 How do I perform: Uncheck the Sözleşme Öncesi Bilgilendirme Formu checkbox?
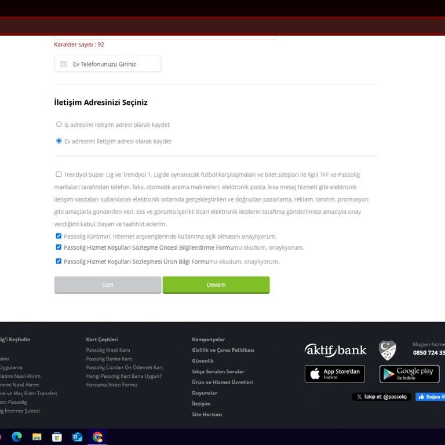pyautogui.click(x=59, y=247)
